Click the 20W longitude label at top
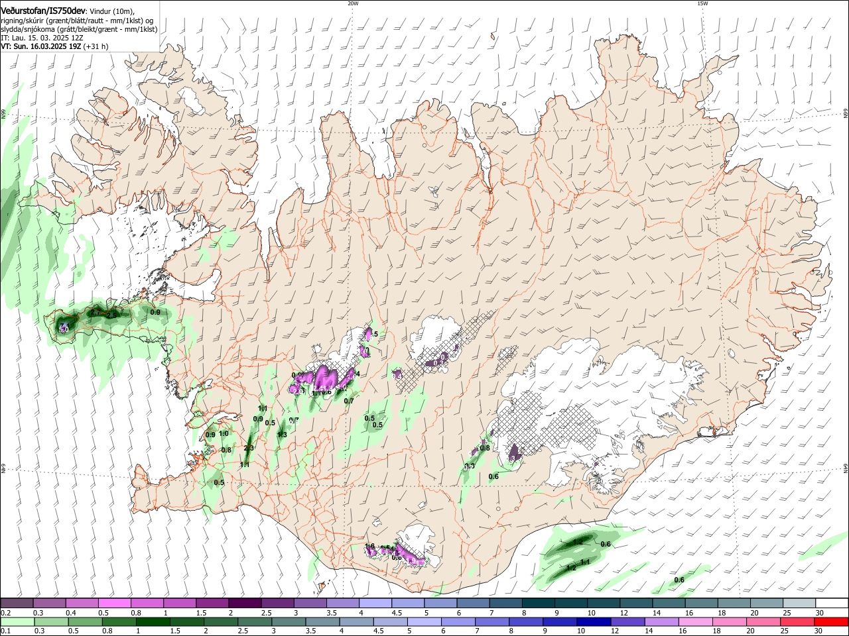This screenshot has height=636, width=849. click(353, 3)
